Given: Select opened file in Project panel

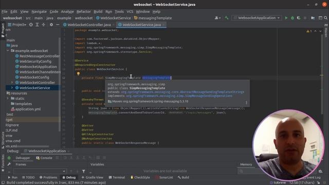Looking at the screenshot, I should [x=31, y=25].
